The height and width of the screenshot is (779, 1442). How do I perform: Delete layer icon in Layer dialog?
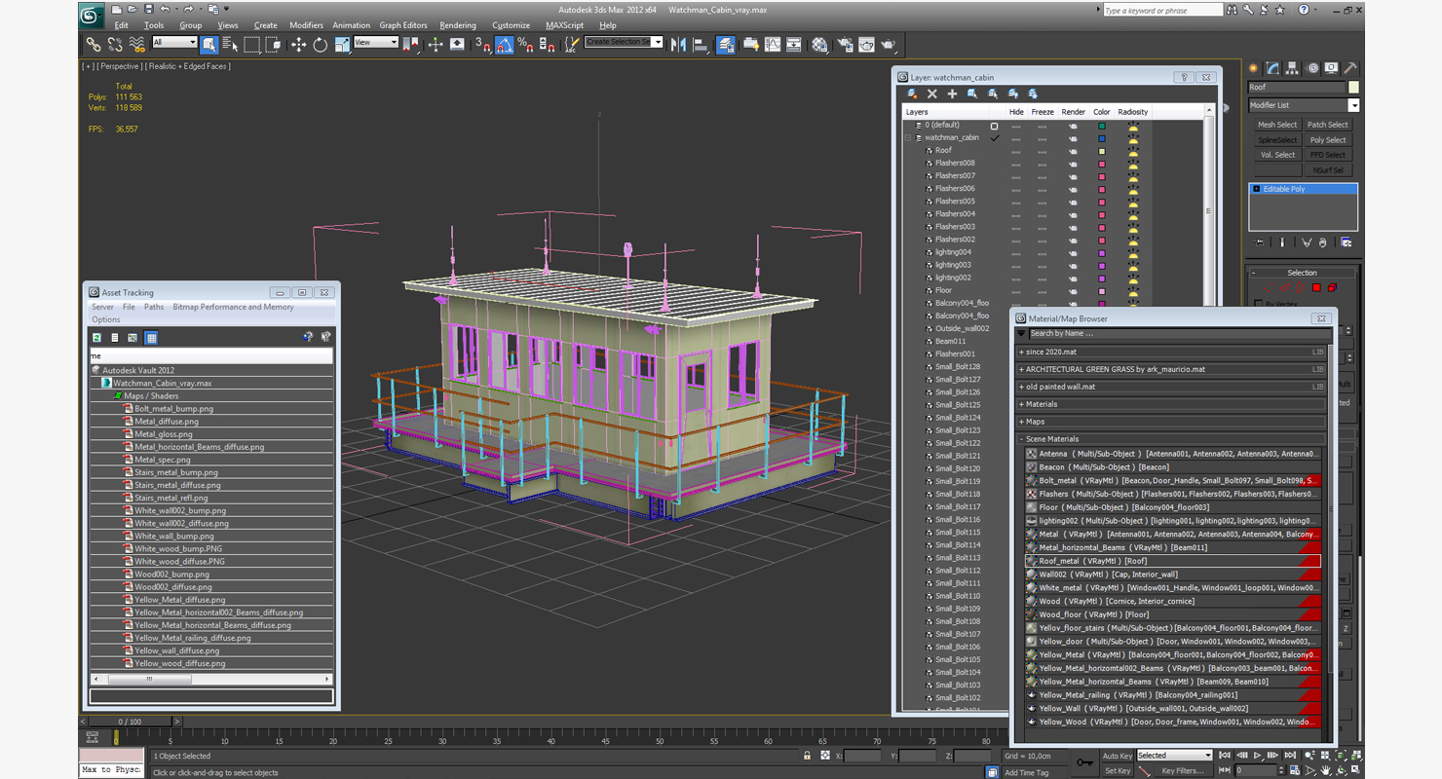931,93
